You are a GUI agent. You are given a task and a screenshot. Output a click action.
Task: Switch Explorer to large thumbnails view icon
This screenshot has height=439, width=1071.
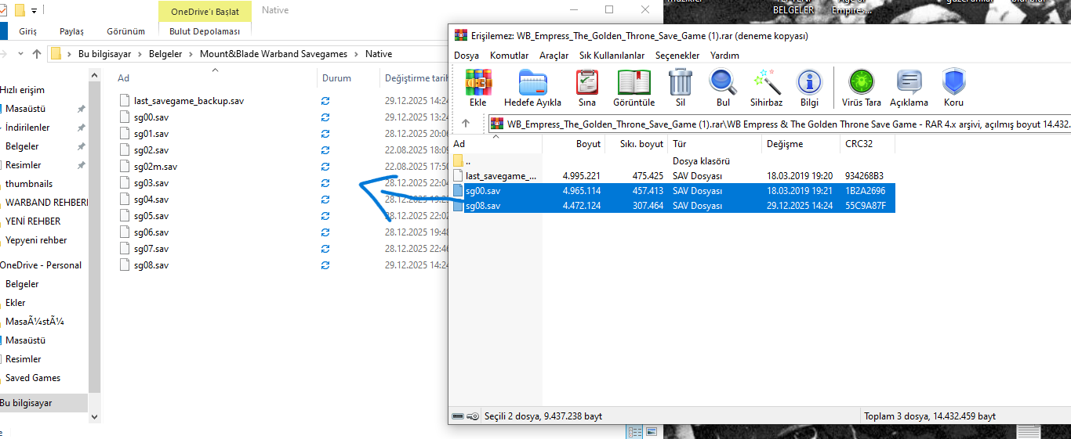pos(652,432)
